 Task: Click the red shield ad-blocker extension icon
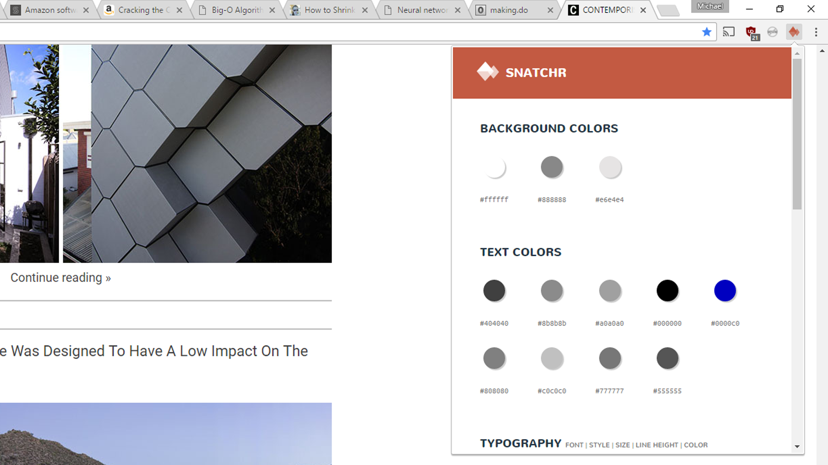click(752, 32)
